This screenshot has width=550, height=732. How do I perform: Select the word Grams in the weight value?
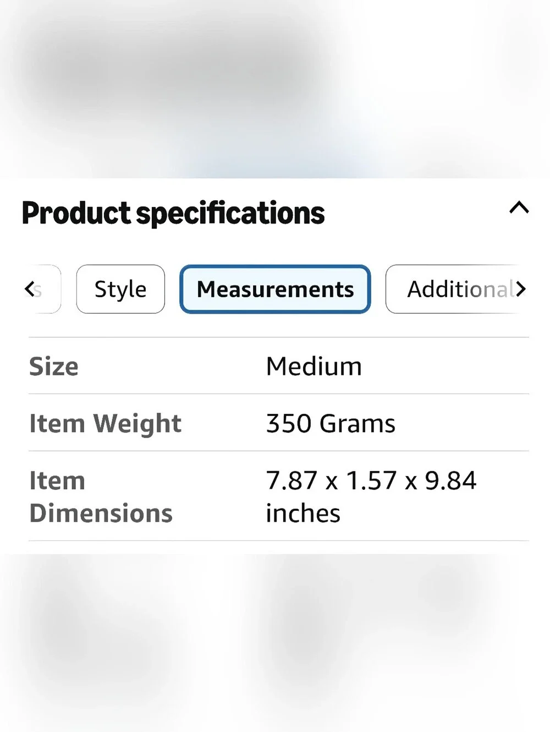[358, 423]
